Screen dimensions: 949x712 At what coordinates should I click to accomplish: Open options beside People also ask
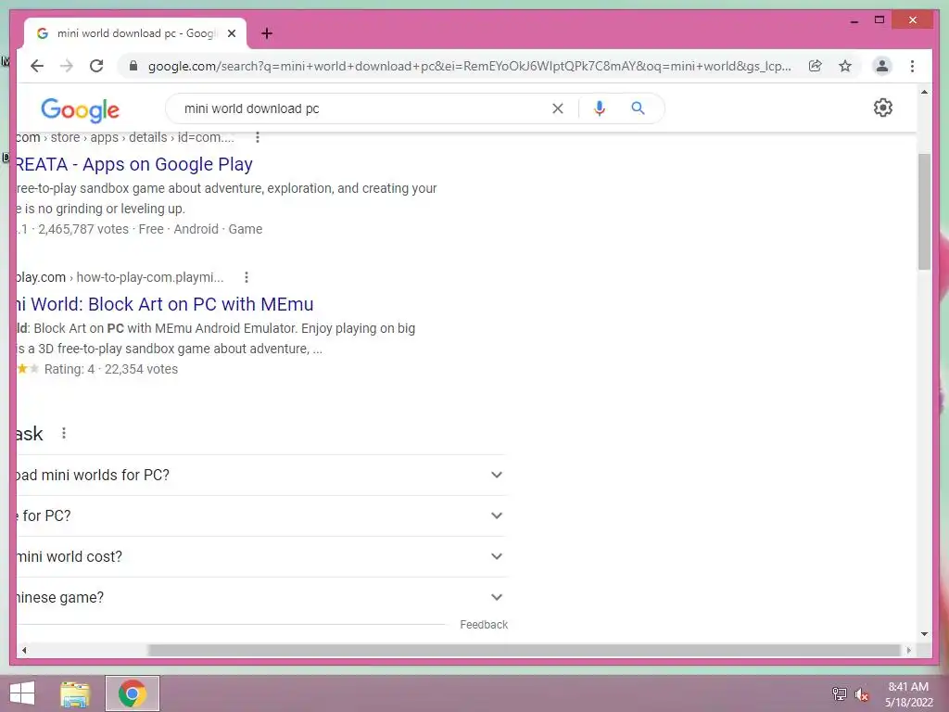point(64,434)
